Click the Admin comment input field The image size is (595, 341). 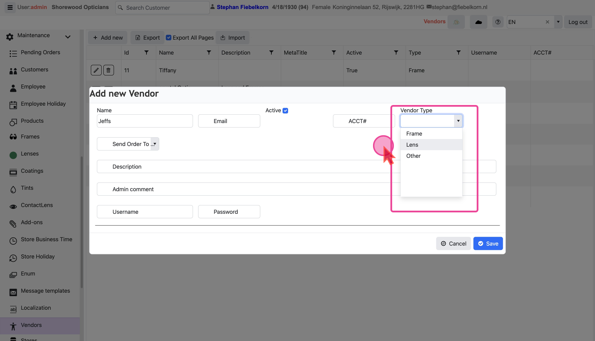coord(244,189)
